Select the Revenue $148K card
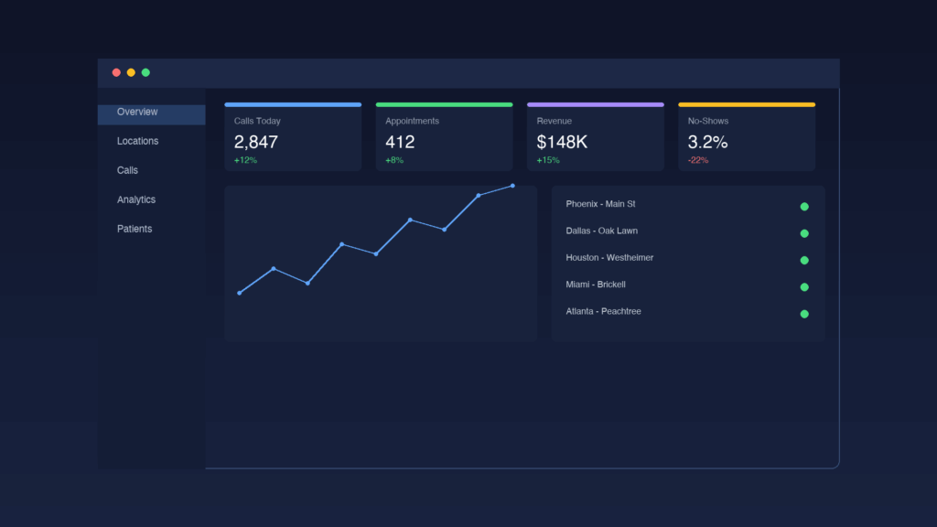Screen dimensions: 937x527 coord(595,137)
